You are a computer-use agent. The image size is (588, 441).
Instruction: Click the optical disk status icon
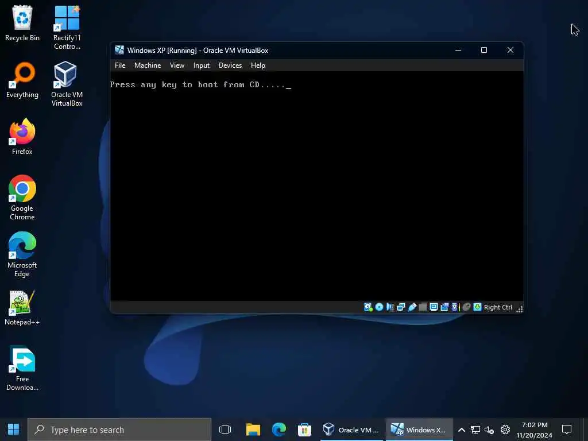[x=379, y=307]
